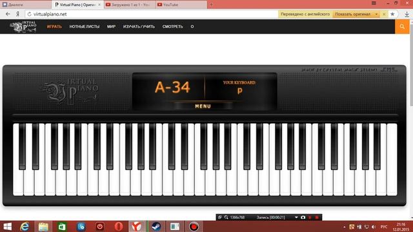Click the 'A-34' note readout on the display
The height and width of the screenshot is (232, 413).
point(172,88)
